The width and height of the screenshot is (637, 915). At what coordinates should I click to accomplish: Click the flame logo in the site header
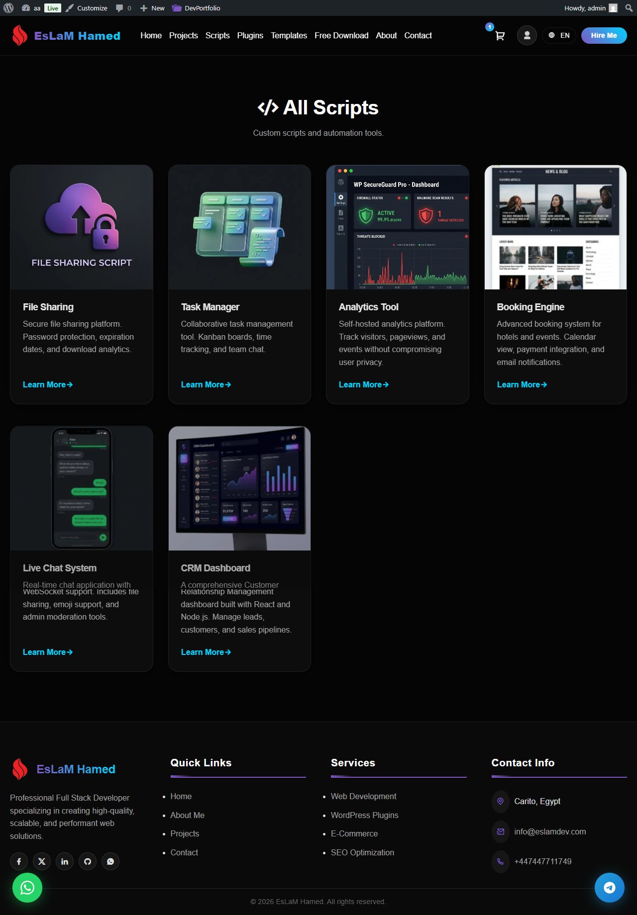click(20, 35)
